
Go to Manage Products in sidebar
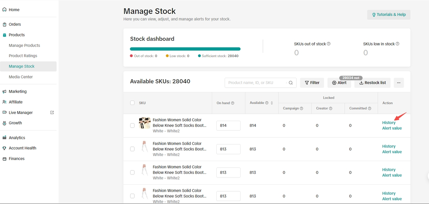coord(24,45)
